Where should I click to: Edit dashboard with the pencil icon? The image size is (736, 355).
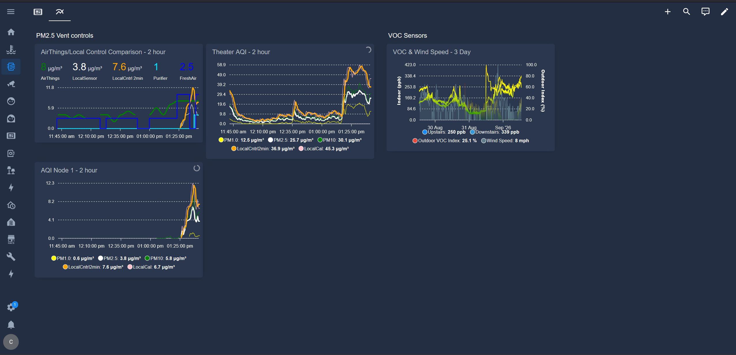click(724, 12)
